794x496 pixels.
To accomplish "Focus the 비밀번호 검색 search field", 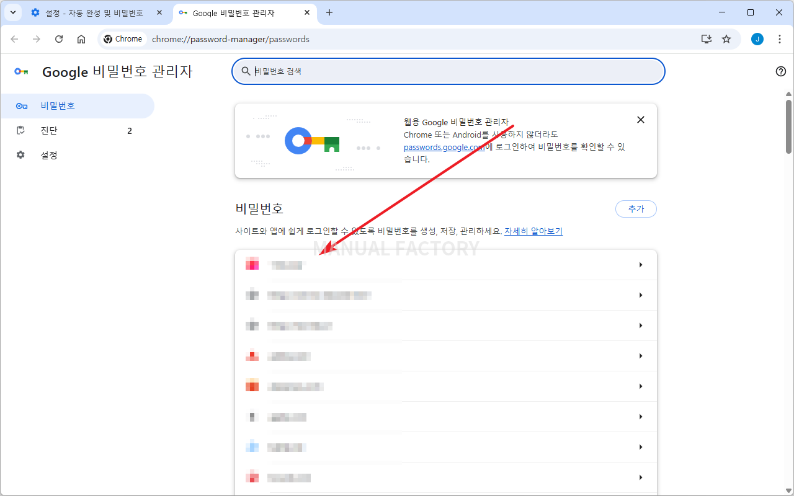I will click(x=448, y=71).
